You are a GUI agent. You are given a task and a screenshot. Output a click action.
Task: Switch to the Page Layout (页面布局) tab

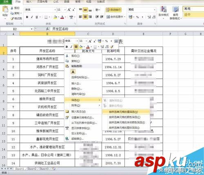(42, 2)
